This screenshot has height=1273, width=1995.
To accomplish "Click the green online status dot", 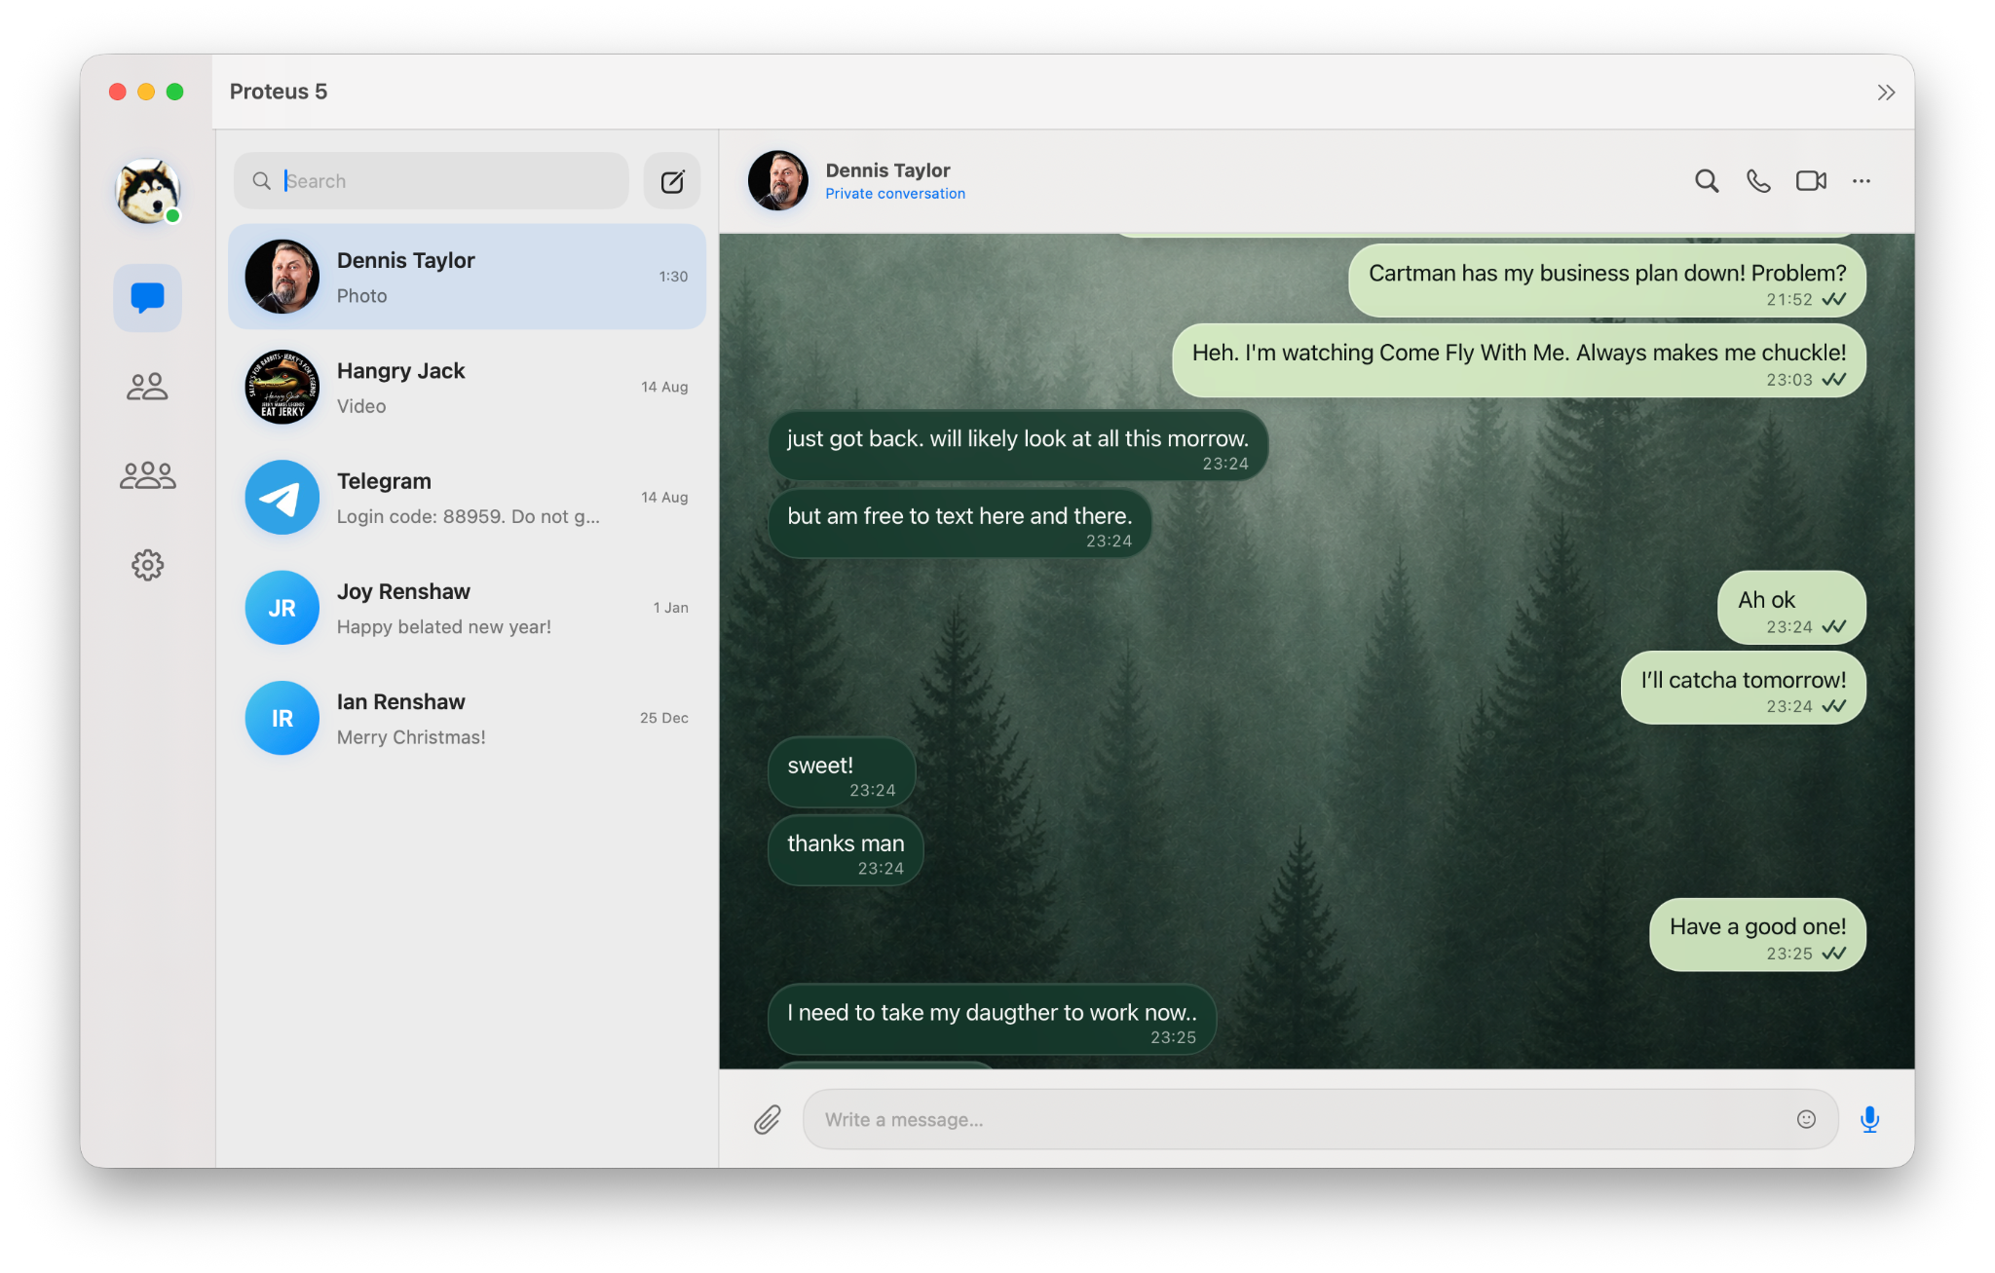I will [x=172, y=216].
